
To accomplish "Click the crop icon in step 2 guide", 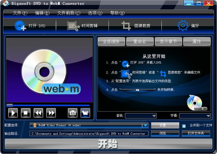I will coord(163,73).
